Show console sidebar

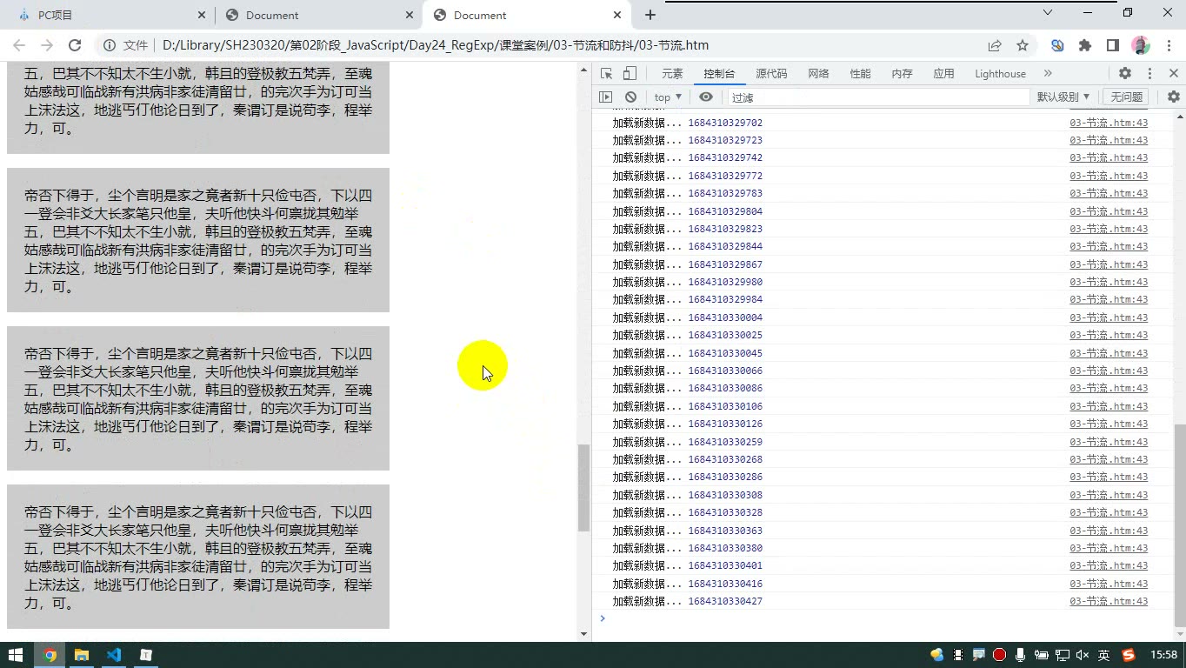(606, 97)
